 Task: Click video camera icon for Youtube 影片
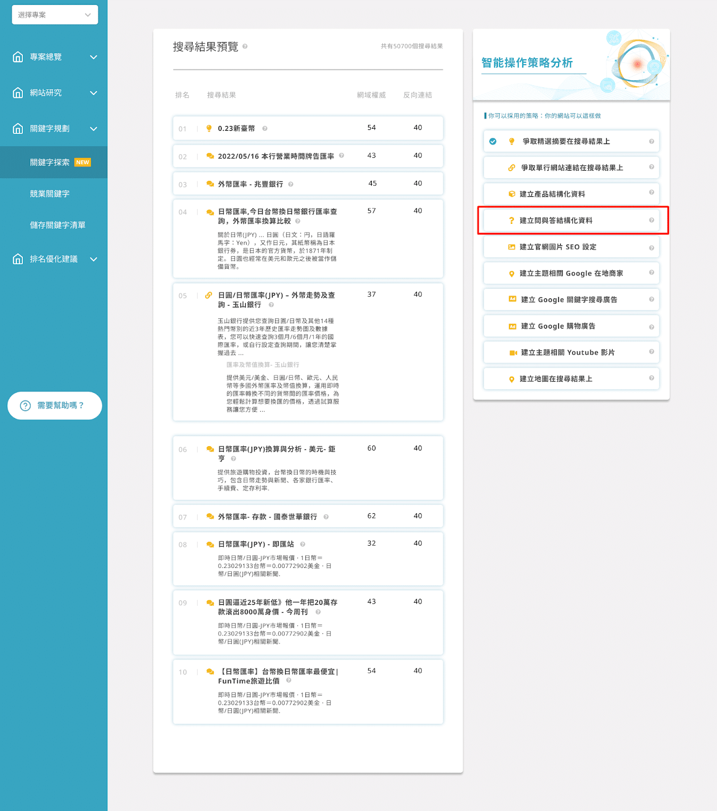[x=513, y=353]
